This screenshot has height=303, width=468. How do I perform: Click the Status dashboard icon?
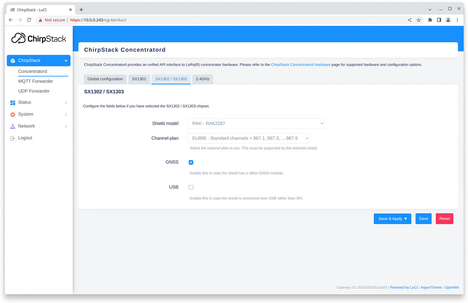click(x=13, y=102)
